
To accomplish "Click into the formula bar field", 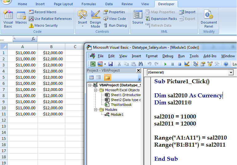I will 137,39.
